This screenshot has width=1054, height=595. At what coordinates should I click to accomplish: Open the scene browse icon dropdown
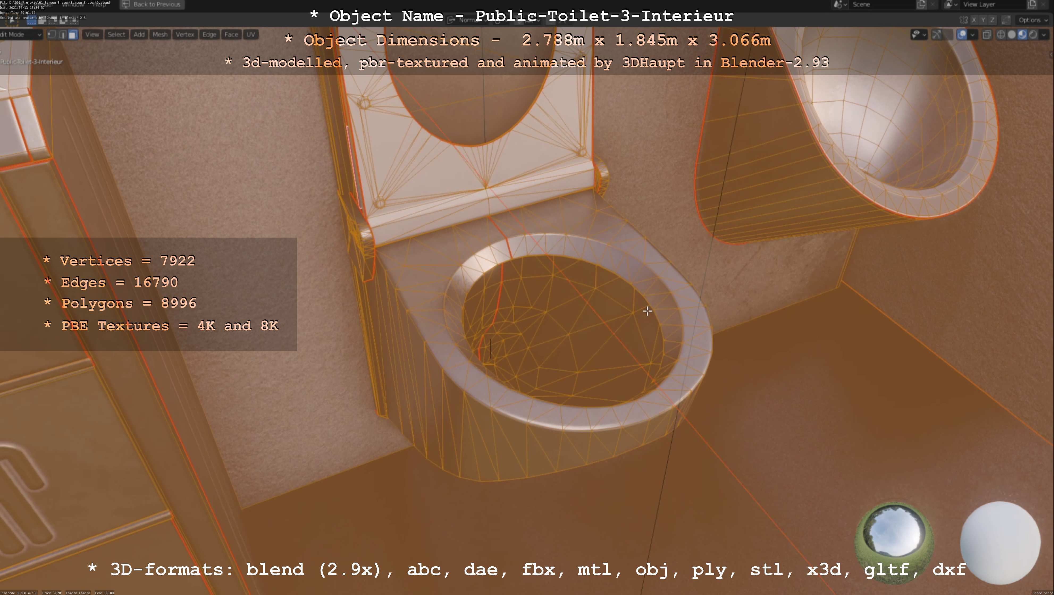coord(841,5)
